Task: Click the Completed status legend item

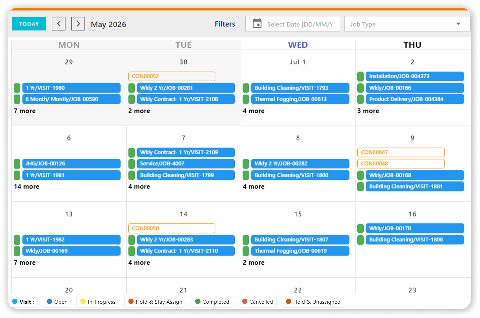Action: 212,302
